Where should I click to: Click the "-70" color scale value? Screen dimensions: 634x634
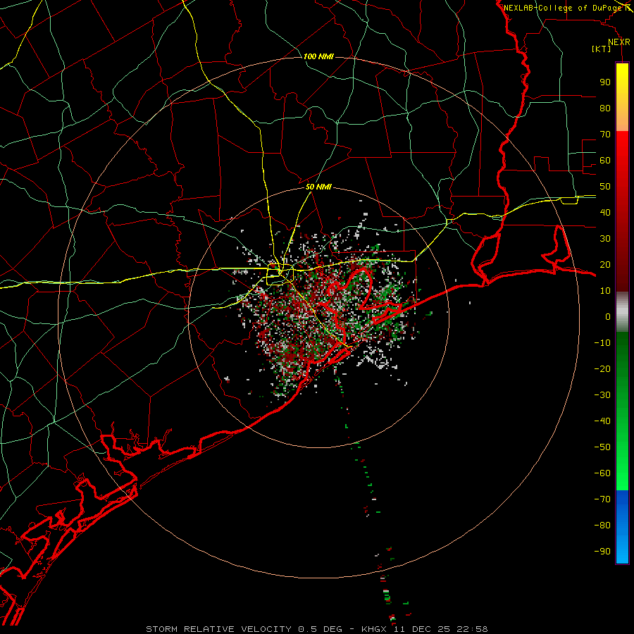pyautogui.click(x=602, y=499)
